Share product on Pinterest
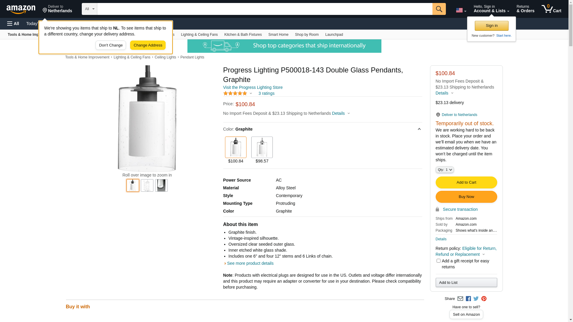This screenshot has height=322, width=573. 484,299
